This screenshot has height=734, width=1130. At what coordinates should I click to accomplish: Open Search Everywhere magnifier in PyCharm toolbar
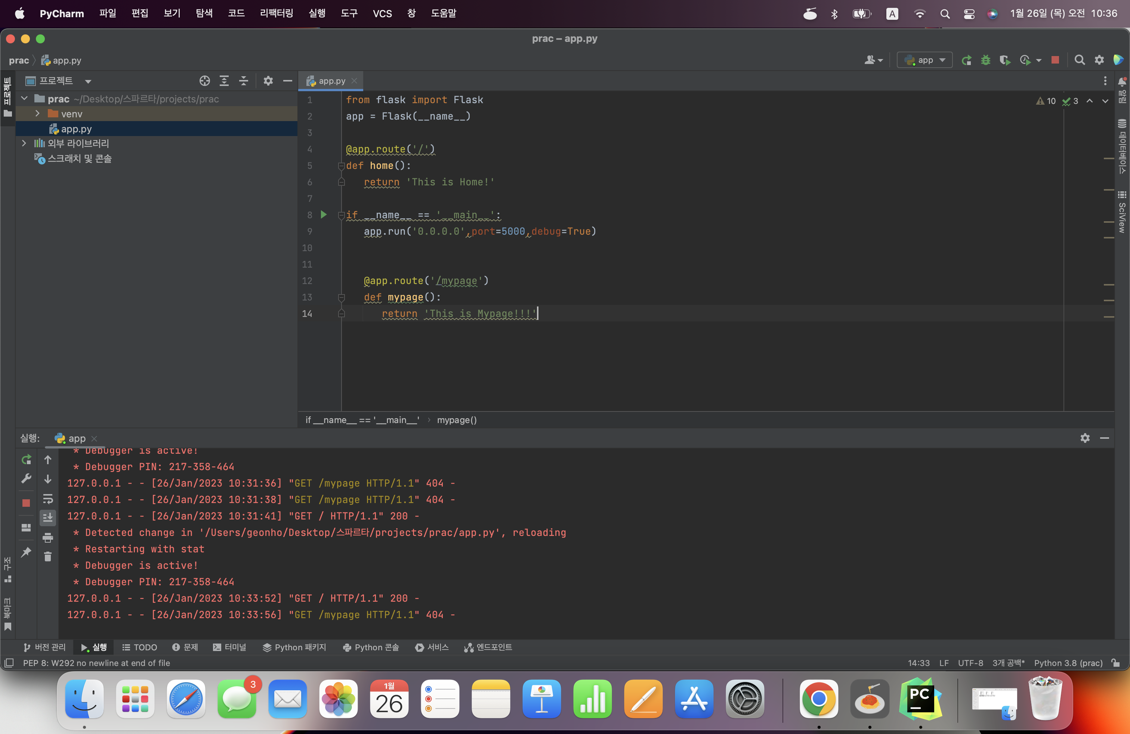pos(1079,60)
